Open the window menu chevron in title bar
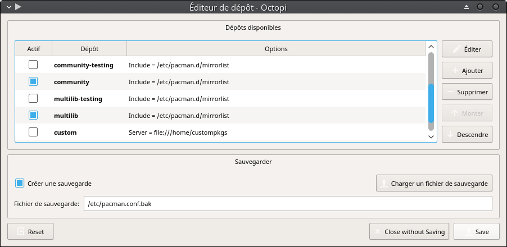This screenshot has height=247, width=507. (9, 7)
